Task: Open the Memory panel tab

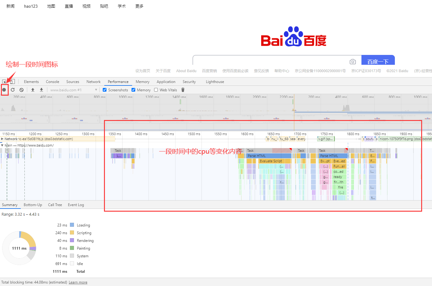Action: [143, 82]
